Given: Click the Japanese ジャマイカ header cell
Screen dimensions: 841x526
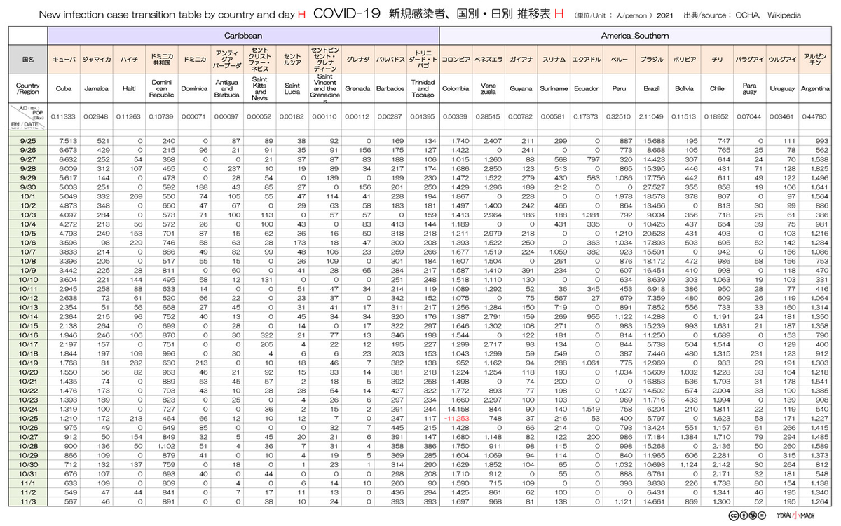Looking at the screenshot, I should 96,60.
